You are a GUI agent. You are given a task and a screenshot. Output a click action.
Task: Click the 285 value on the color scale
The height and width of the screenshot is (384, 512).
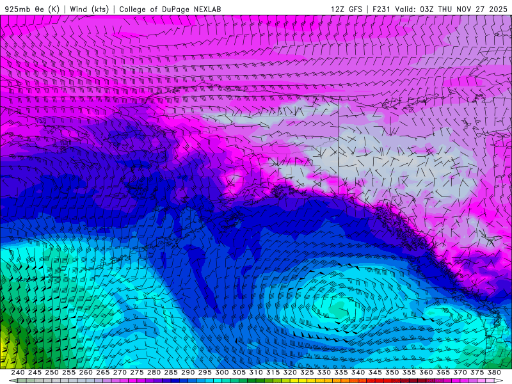pos(171,372)
